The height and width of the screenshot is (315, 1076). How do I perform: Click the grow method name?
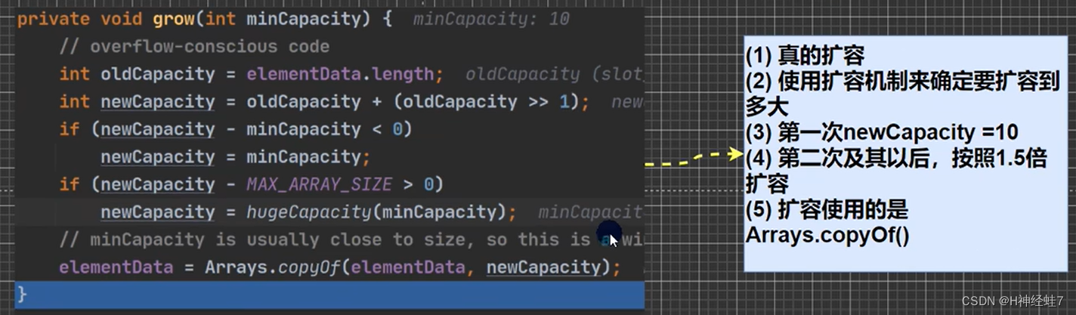[174, 19]
